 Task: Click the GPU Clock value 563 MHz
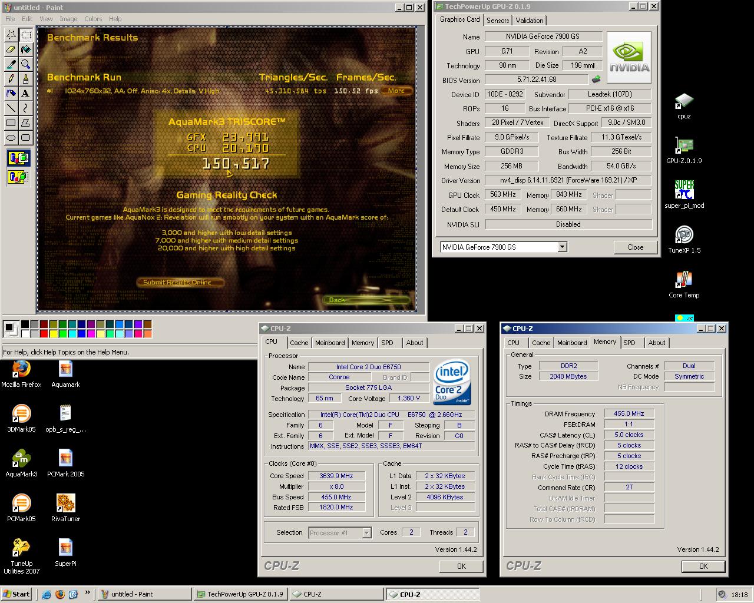pyautogui.click(x=502, y=194)
